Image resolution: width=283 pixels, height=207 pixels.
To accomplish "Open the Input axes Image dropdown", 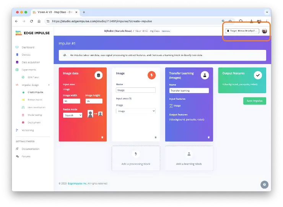I will pyautogui.click(x=135, y=111).
